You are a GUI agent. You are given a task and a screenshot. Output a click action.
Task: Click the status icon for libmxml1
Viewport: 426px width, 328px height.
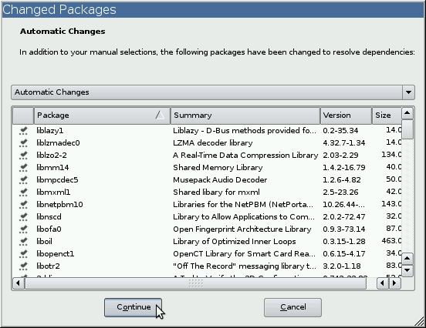click(x=23, y=192)
